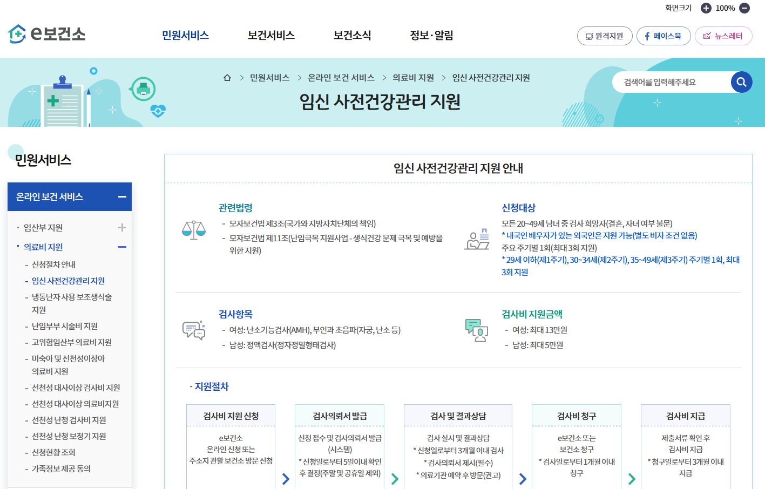The height and width of the screenshot is (489, 765).
Task: Collapse the 의료비 지원 submenu
Action: [122, 246]
